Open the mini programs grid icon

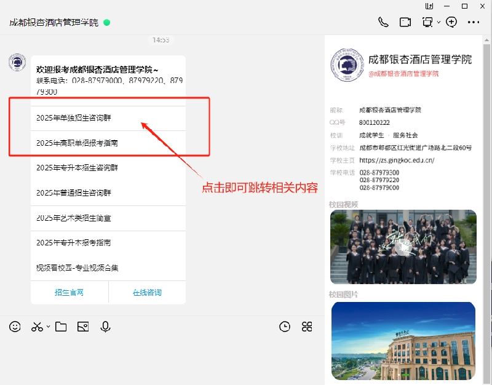point(306,327)
